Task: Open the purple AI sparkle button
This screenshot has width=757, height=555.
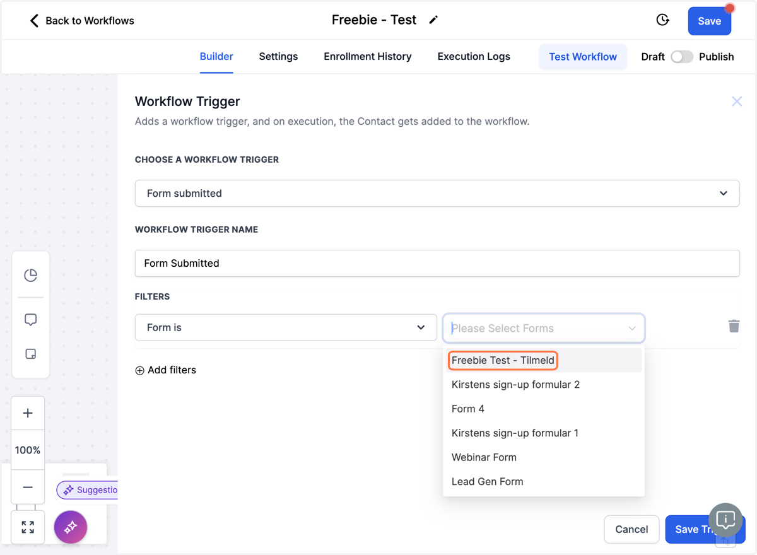Action: (71, 527)
